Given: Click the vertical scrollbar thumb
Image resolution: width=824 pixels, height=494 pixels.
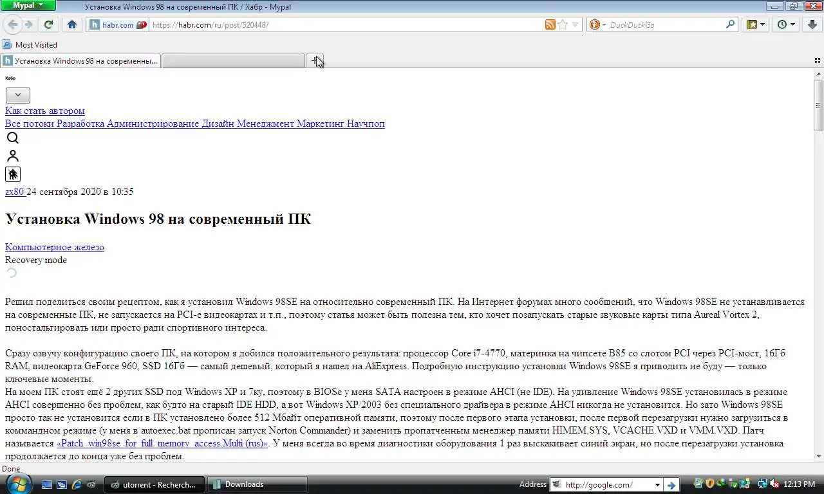Looking at the screenshot, I should point(818,105).
